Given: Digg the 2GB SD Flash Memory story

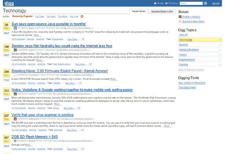Looking at the screenshot, I should tap(6, 146).
